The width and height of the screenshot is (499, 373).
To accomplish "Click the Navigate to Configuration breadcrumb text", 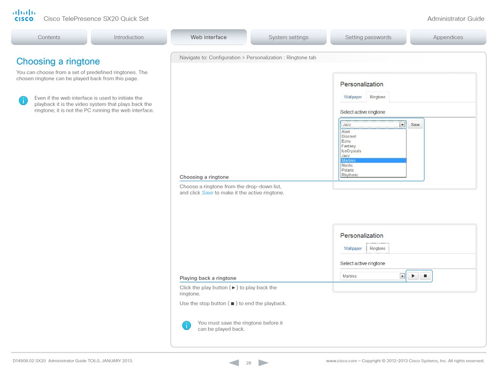I will coord(248,58).
